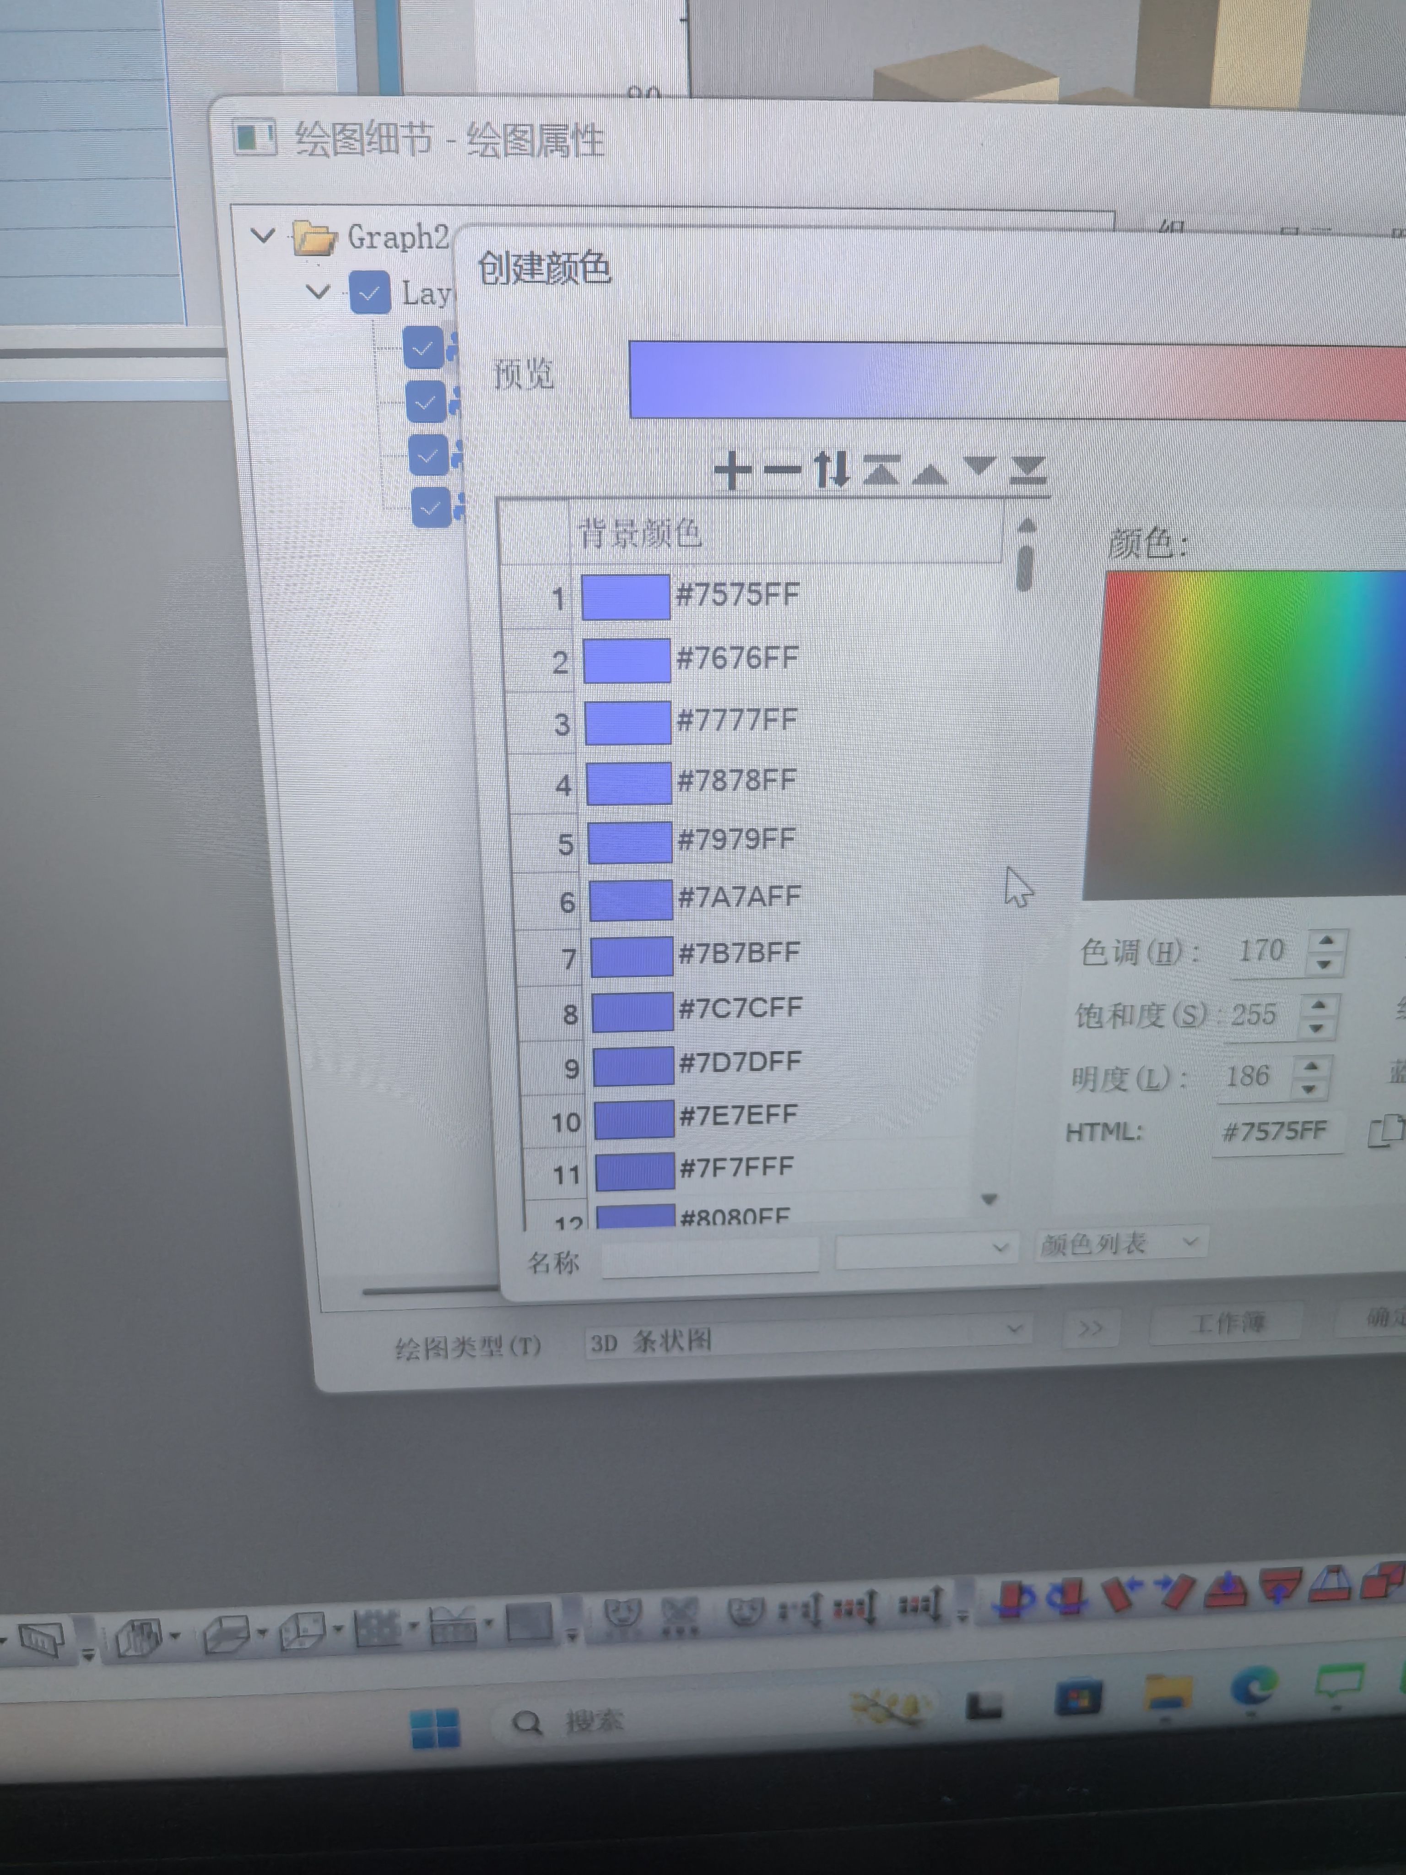Click the color list scrollbar down arrow
Image resolution: width=1406 pixels, height=1875 pixels.
pyautogui.click(x=989, y=1198)
